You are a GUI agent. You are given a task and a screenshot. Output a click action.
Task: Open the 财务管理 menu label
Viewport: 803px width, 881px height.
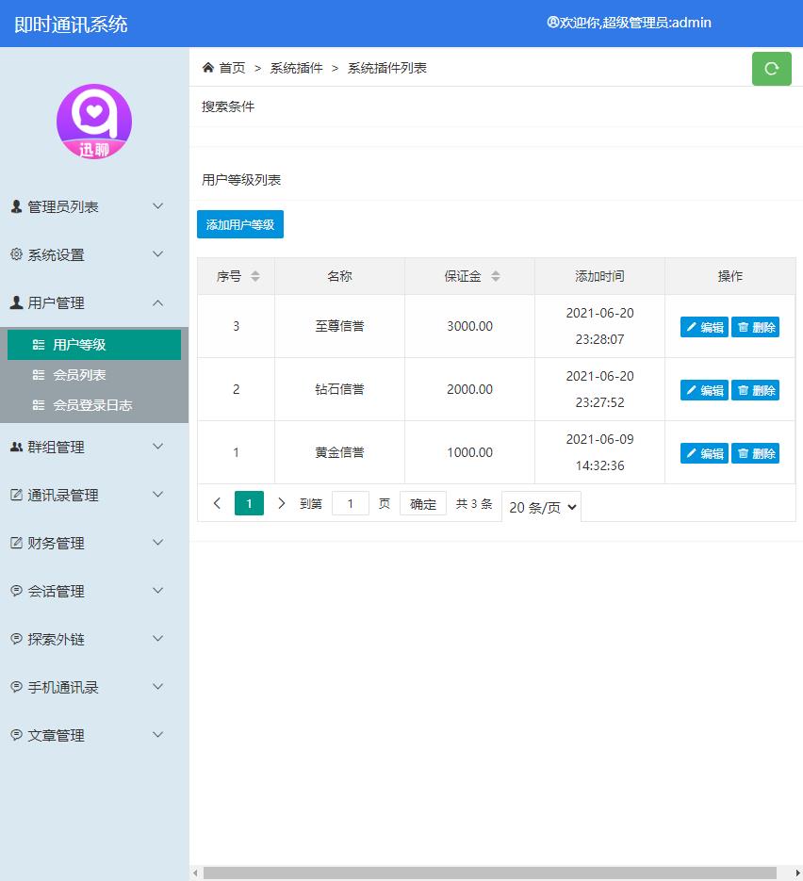57,543
